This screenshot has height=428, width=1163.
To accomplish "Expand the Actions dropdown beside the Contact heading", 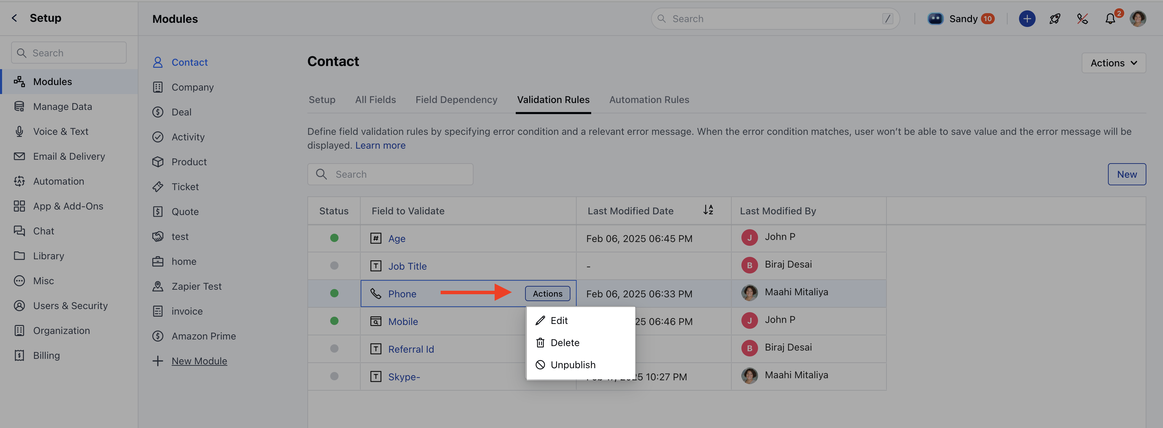I will pos(1114,63).
